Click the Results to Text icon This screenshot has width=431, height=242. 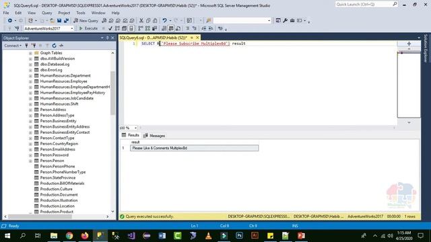(x=164, y=28)
